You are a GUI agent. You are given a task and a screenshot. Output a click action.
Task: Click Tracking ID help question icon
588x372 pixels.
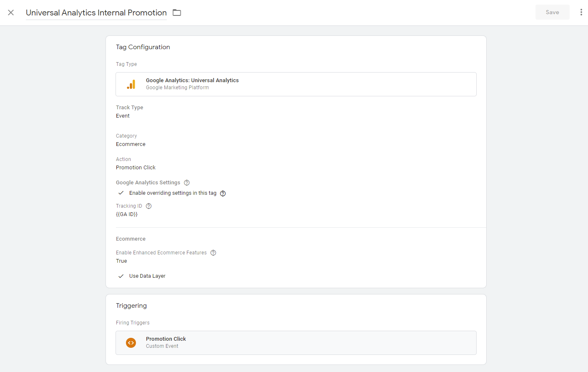pos(149,206)
